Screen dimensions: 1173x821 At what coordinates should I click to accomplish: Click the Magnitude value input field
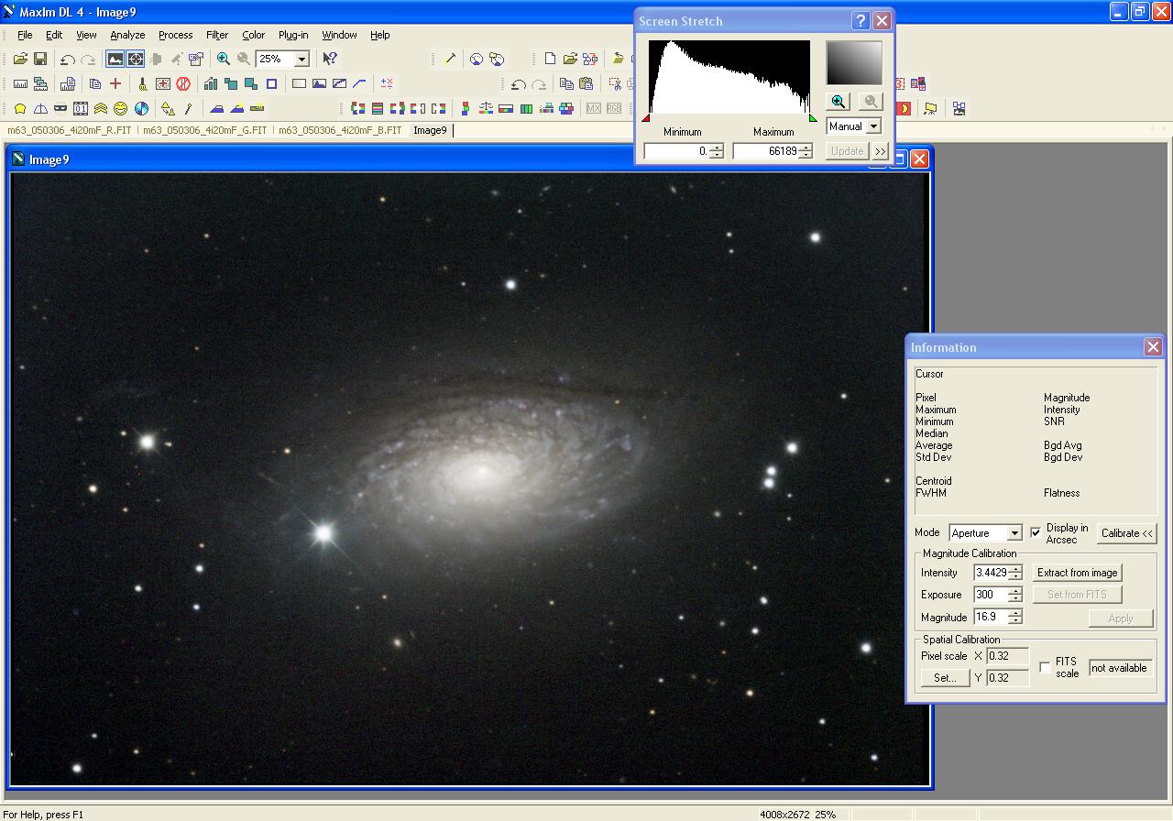point(990,618)
